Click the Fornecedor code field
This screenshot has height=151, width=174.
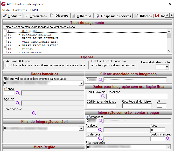coord(92,121)
